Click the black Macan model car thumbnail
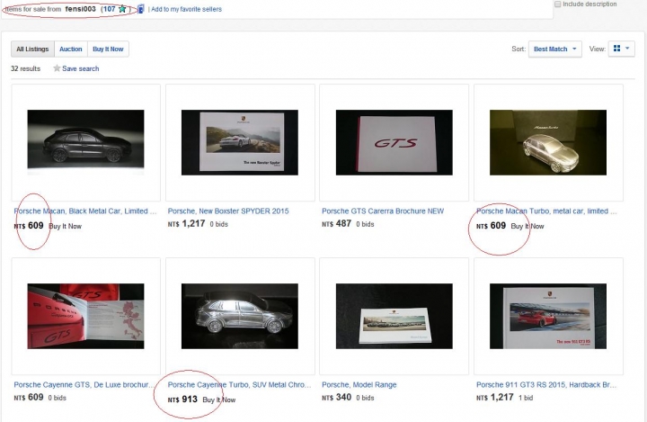Screen dimensions: 647x422 [x=86, y=142]
